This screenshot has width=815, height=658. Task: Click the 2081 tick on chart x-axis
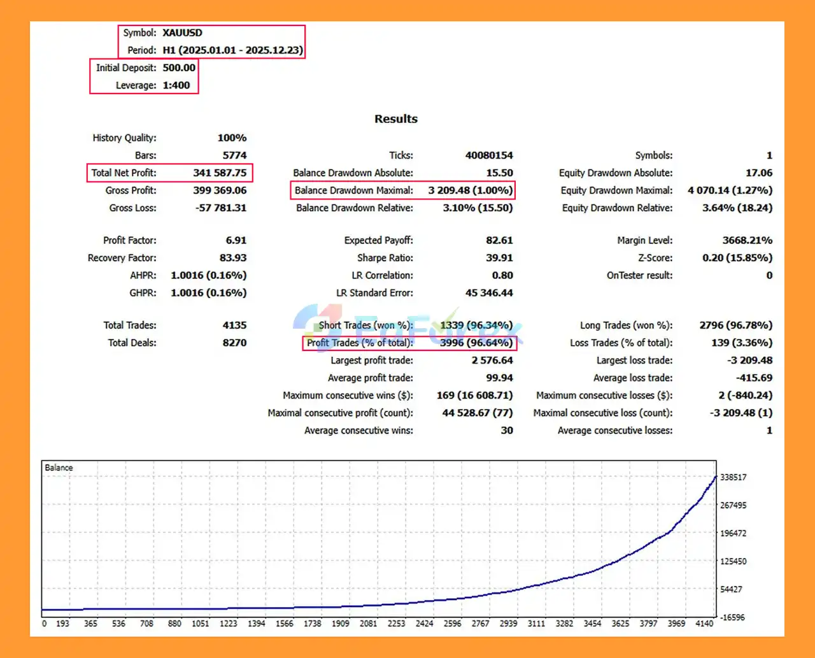click(x=368, y=624)
